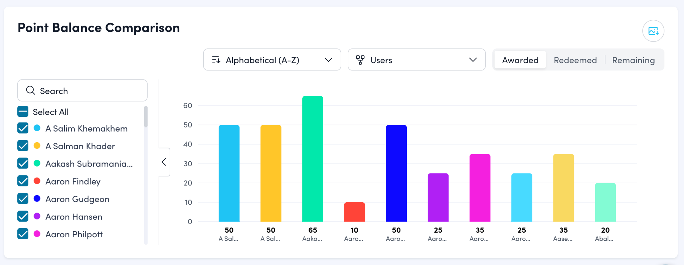Switch to the Remaining tab

point(633,60)
